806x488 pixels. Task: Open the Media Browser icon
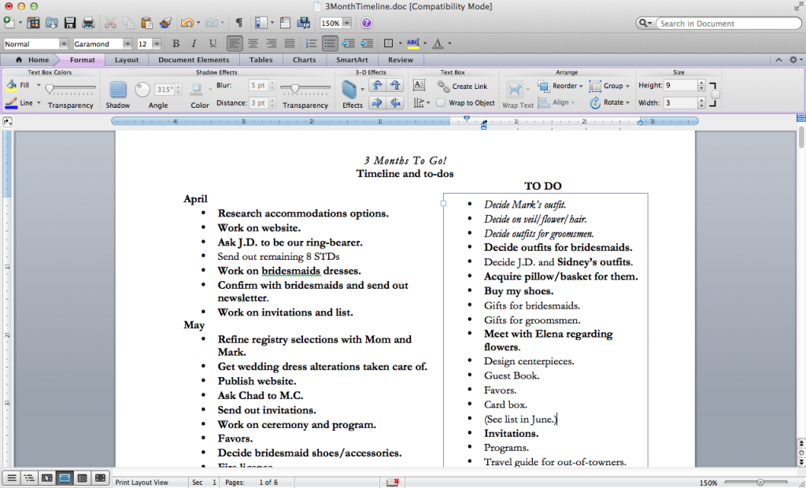click(x=304, y=23)
